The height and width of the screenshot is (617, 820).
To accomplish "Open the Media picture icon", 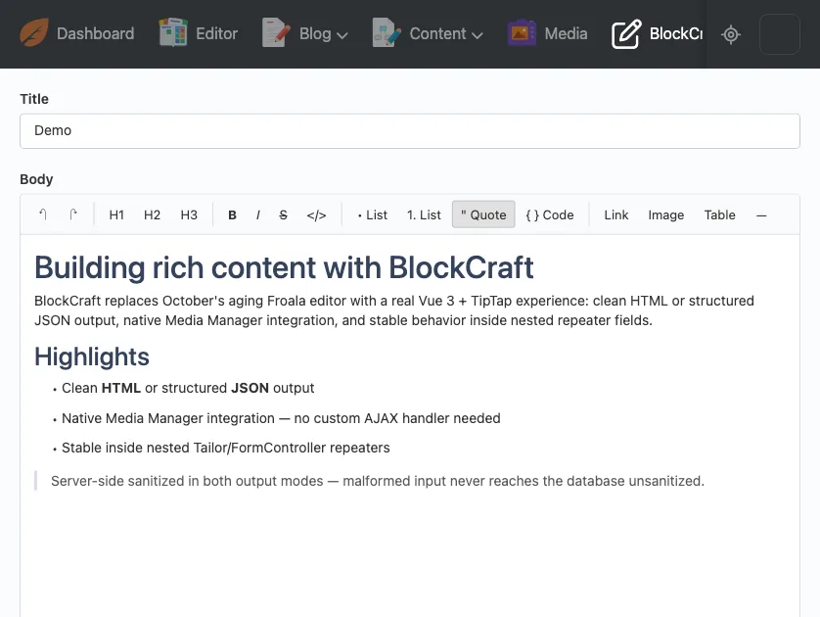I will pyautogui.click(x=522, y=33).
